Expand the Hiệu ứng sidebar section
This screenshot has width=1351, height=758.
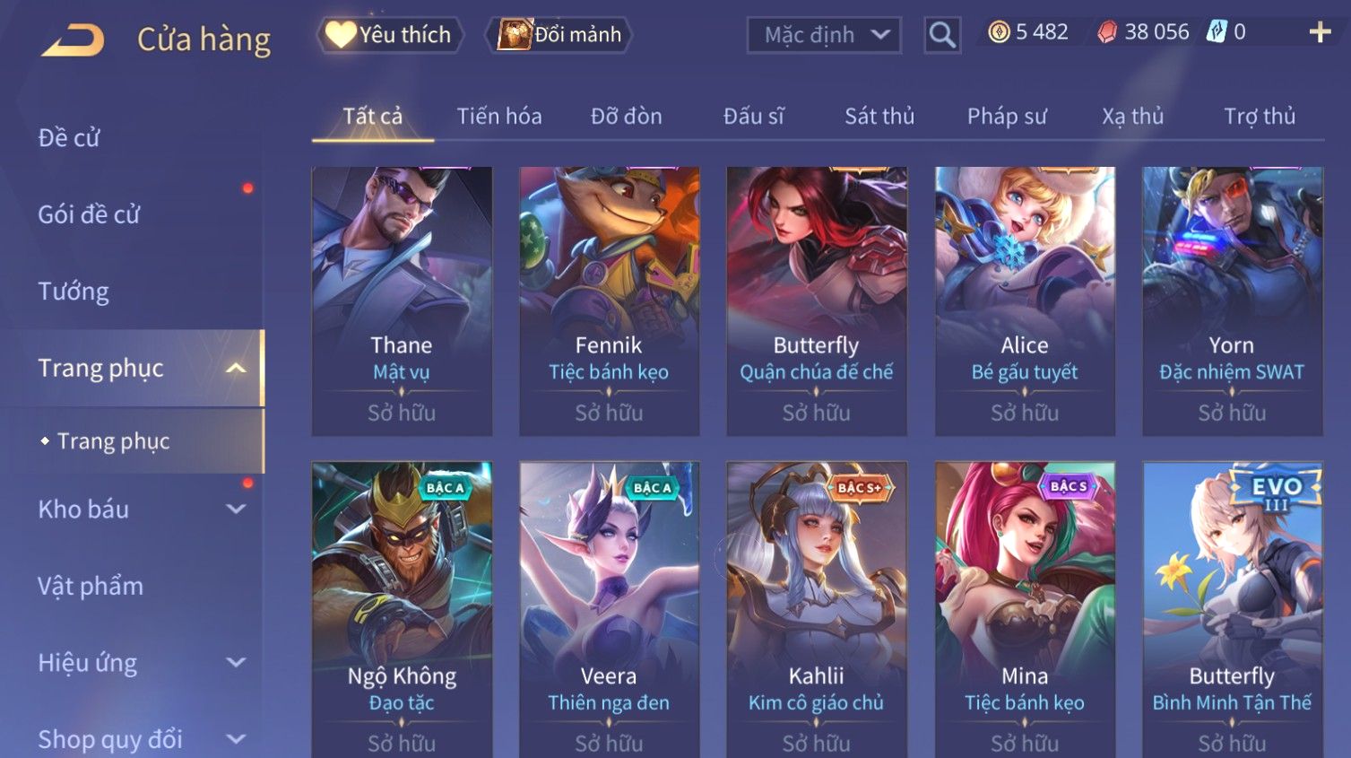236,662
